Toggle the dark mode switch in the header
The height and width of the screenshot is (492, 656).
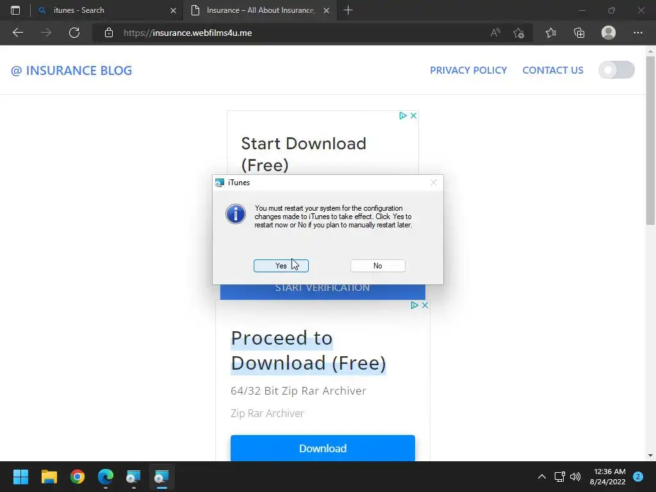(x=616, y=70)
